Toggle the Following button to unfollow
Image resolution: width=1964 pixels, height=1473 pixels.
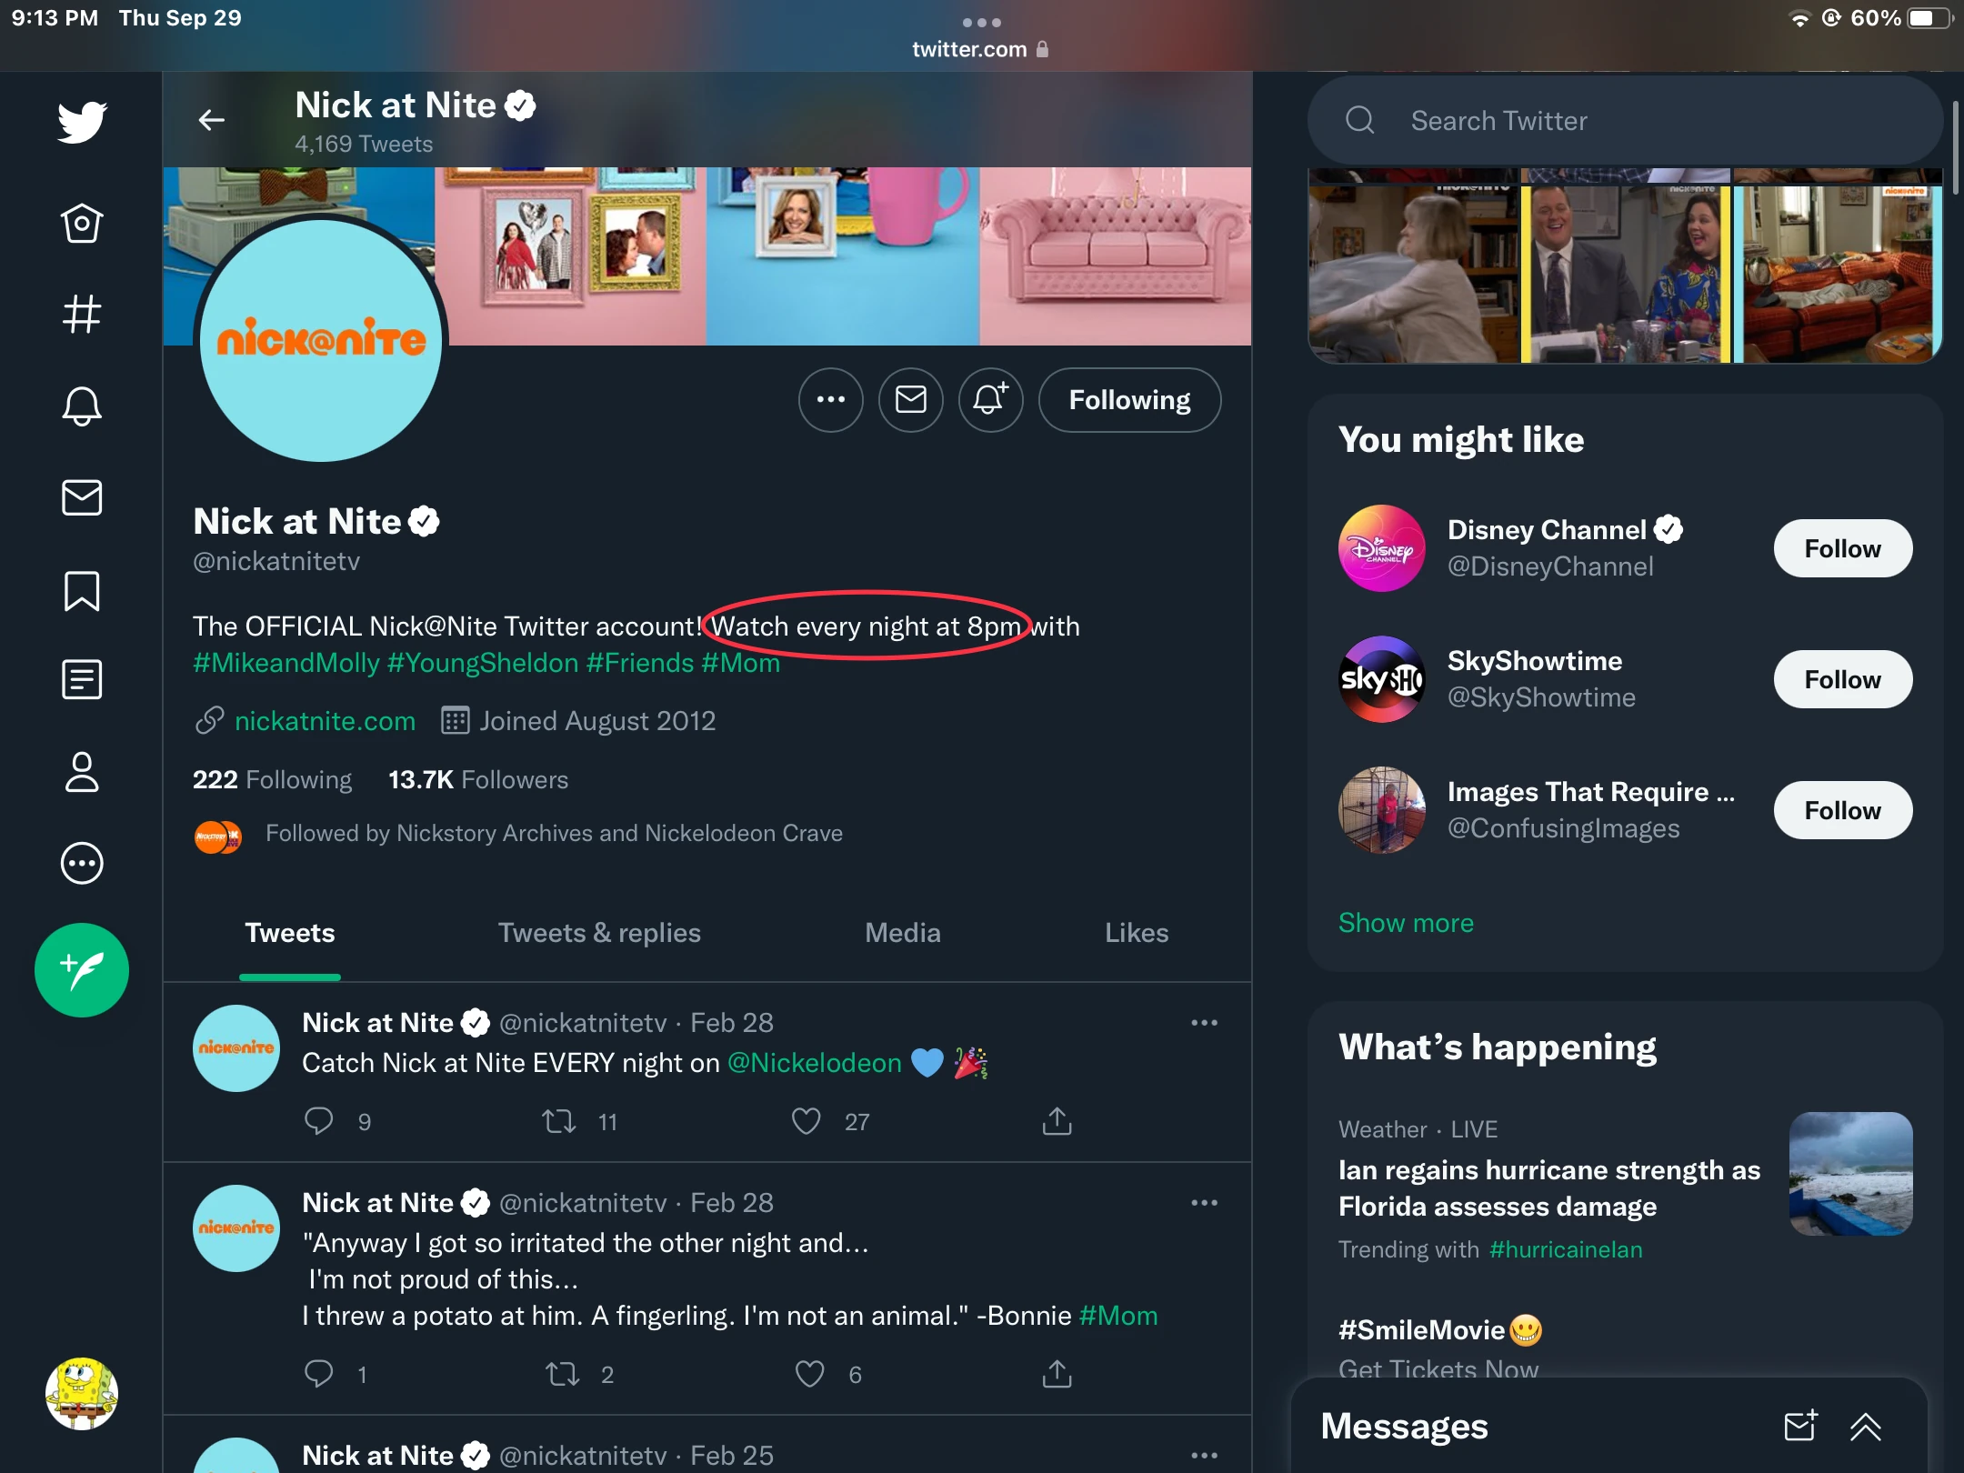1129,400
